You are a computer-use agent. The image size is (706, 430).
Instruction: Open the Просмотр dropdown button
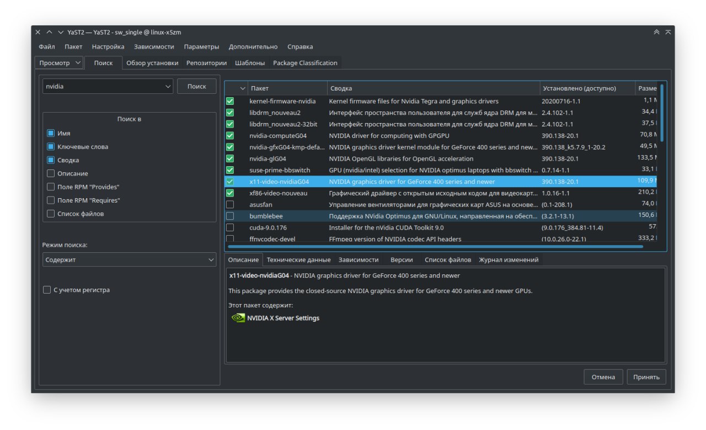pyautogui.click(x=59, y=63)
